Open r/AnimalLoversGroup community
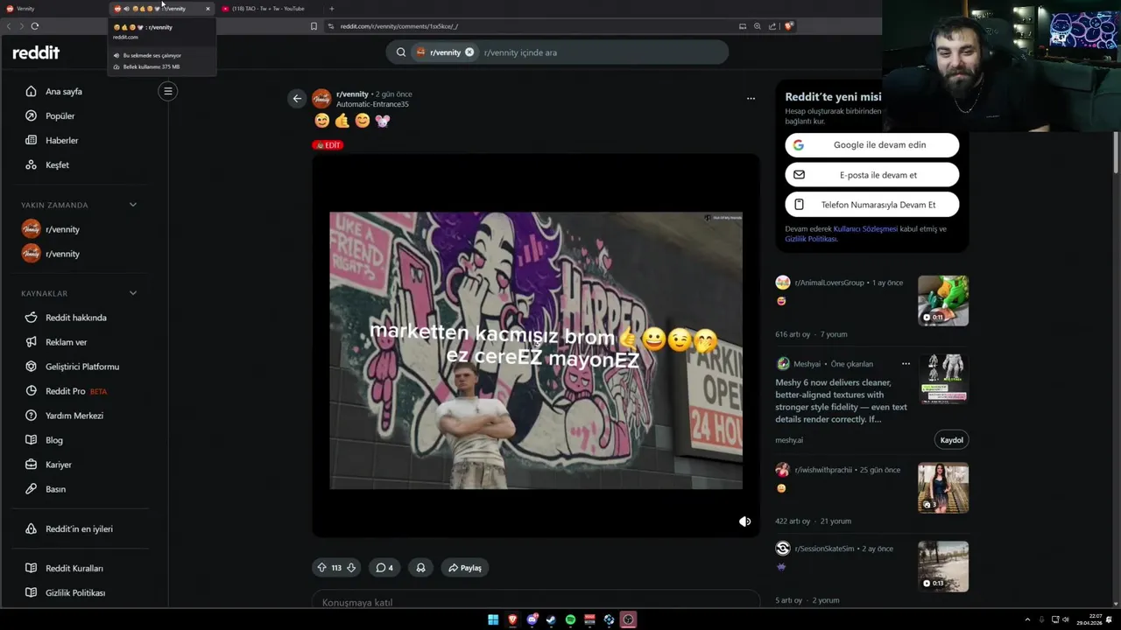Screen dimensions: 1121x630 tap(828, 283)
